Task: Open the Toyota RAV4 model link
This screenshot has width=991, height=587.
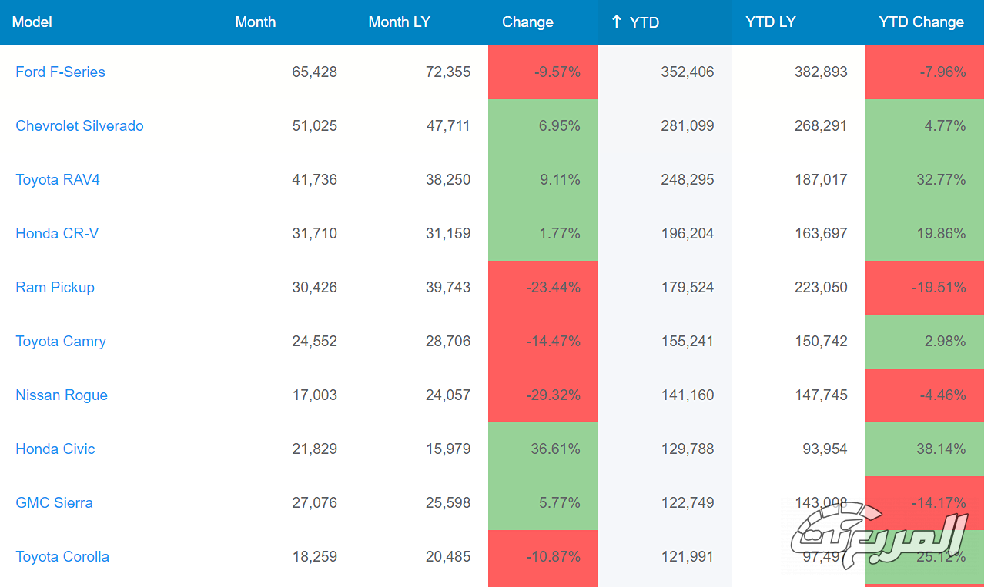Action: (58, 179)
